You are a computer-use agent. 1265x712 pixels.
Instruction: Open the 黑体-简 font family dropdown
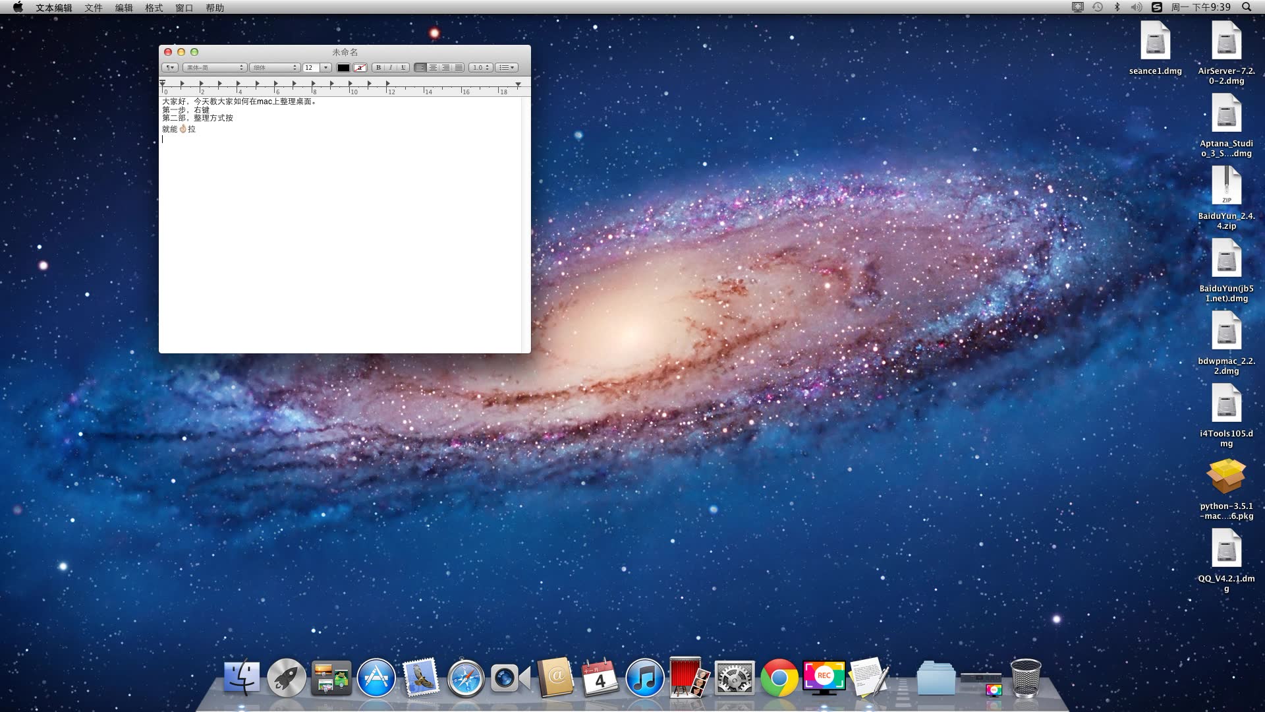coord(214,67)
